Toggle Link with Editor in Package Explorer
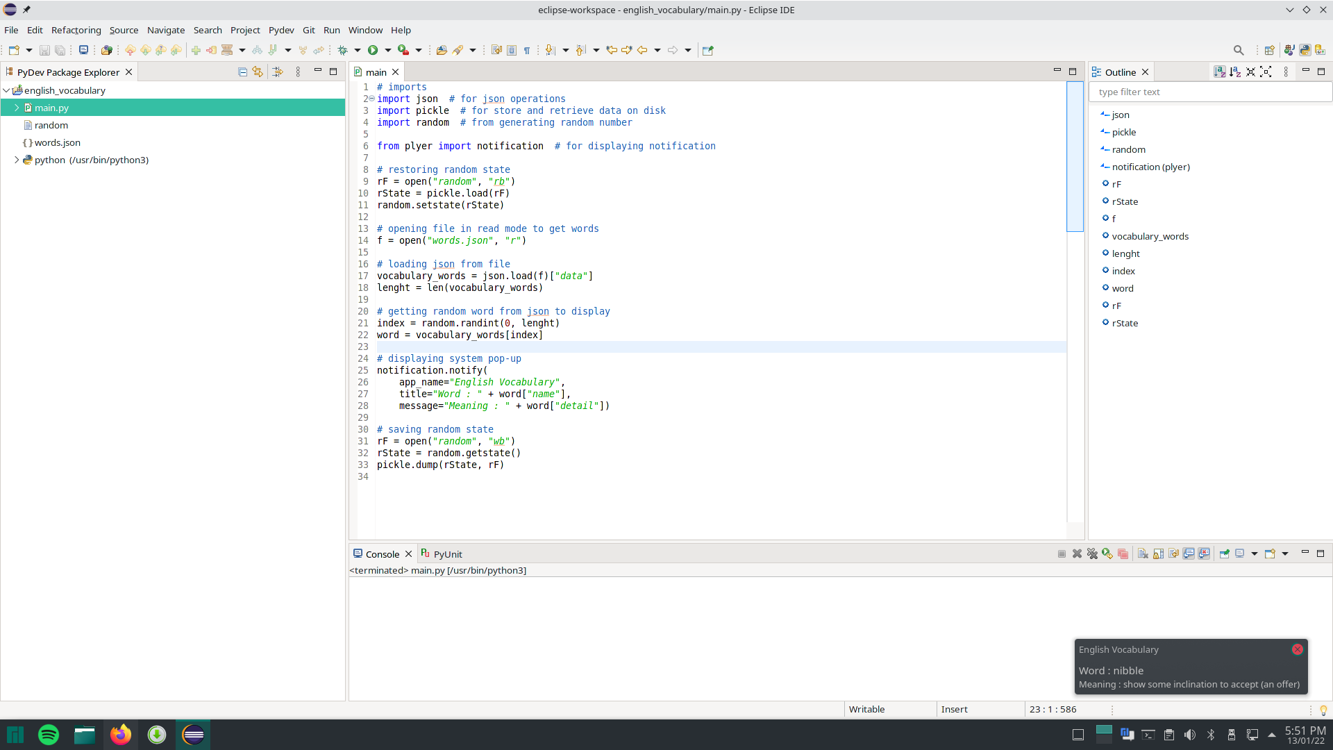Viewport: 1333px width, 750px height. point(258,72)
